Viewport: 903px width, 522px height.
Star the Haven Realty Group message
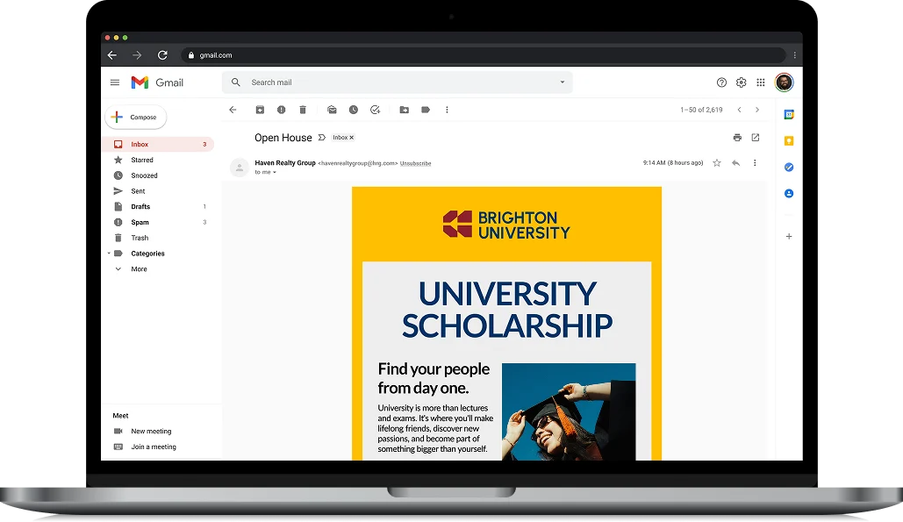717,163
